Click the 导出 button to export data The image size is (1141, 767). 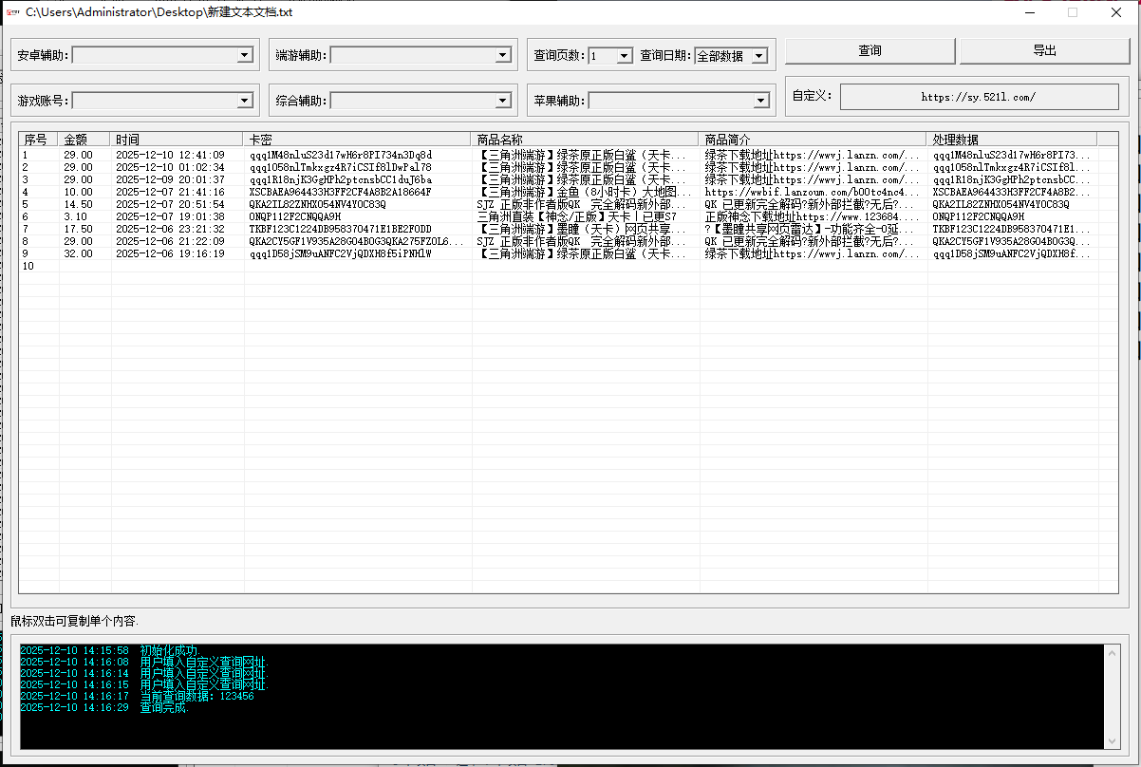[x=1044, y=50]
